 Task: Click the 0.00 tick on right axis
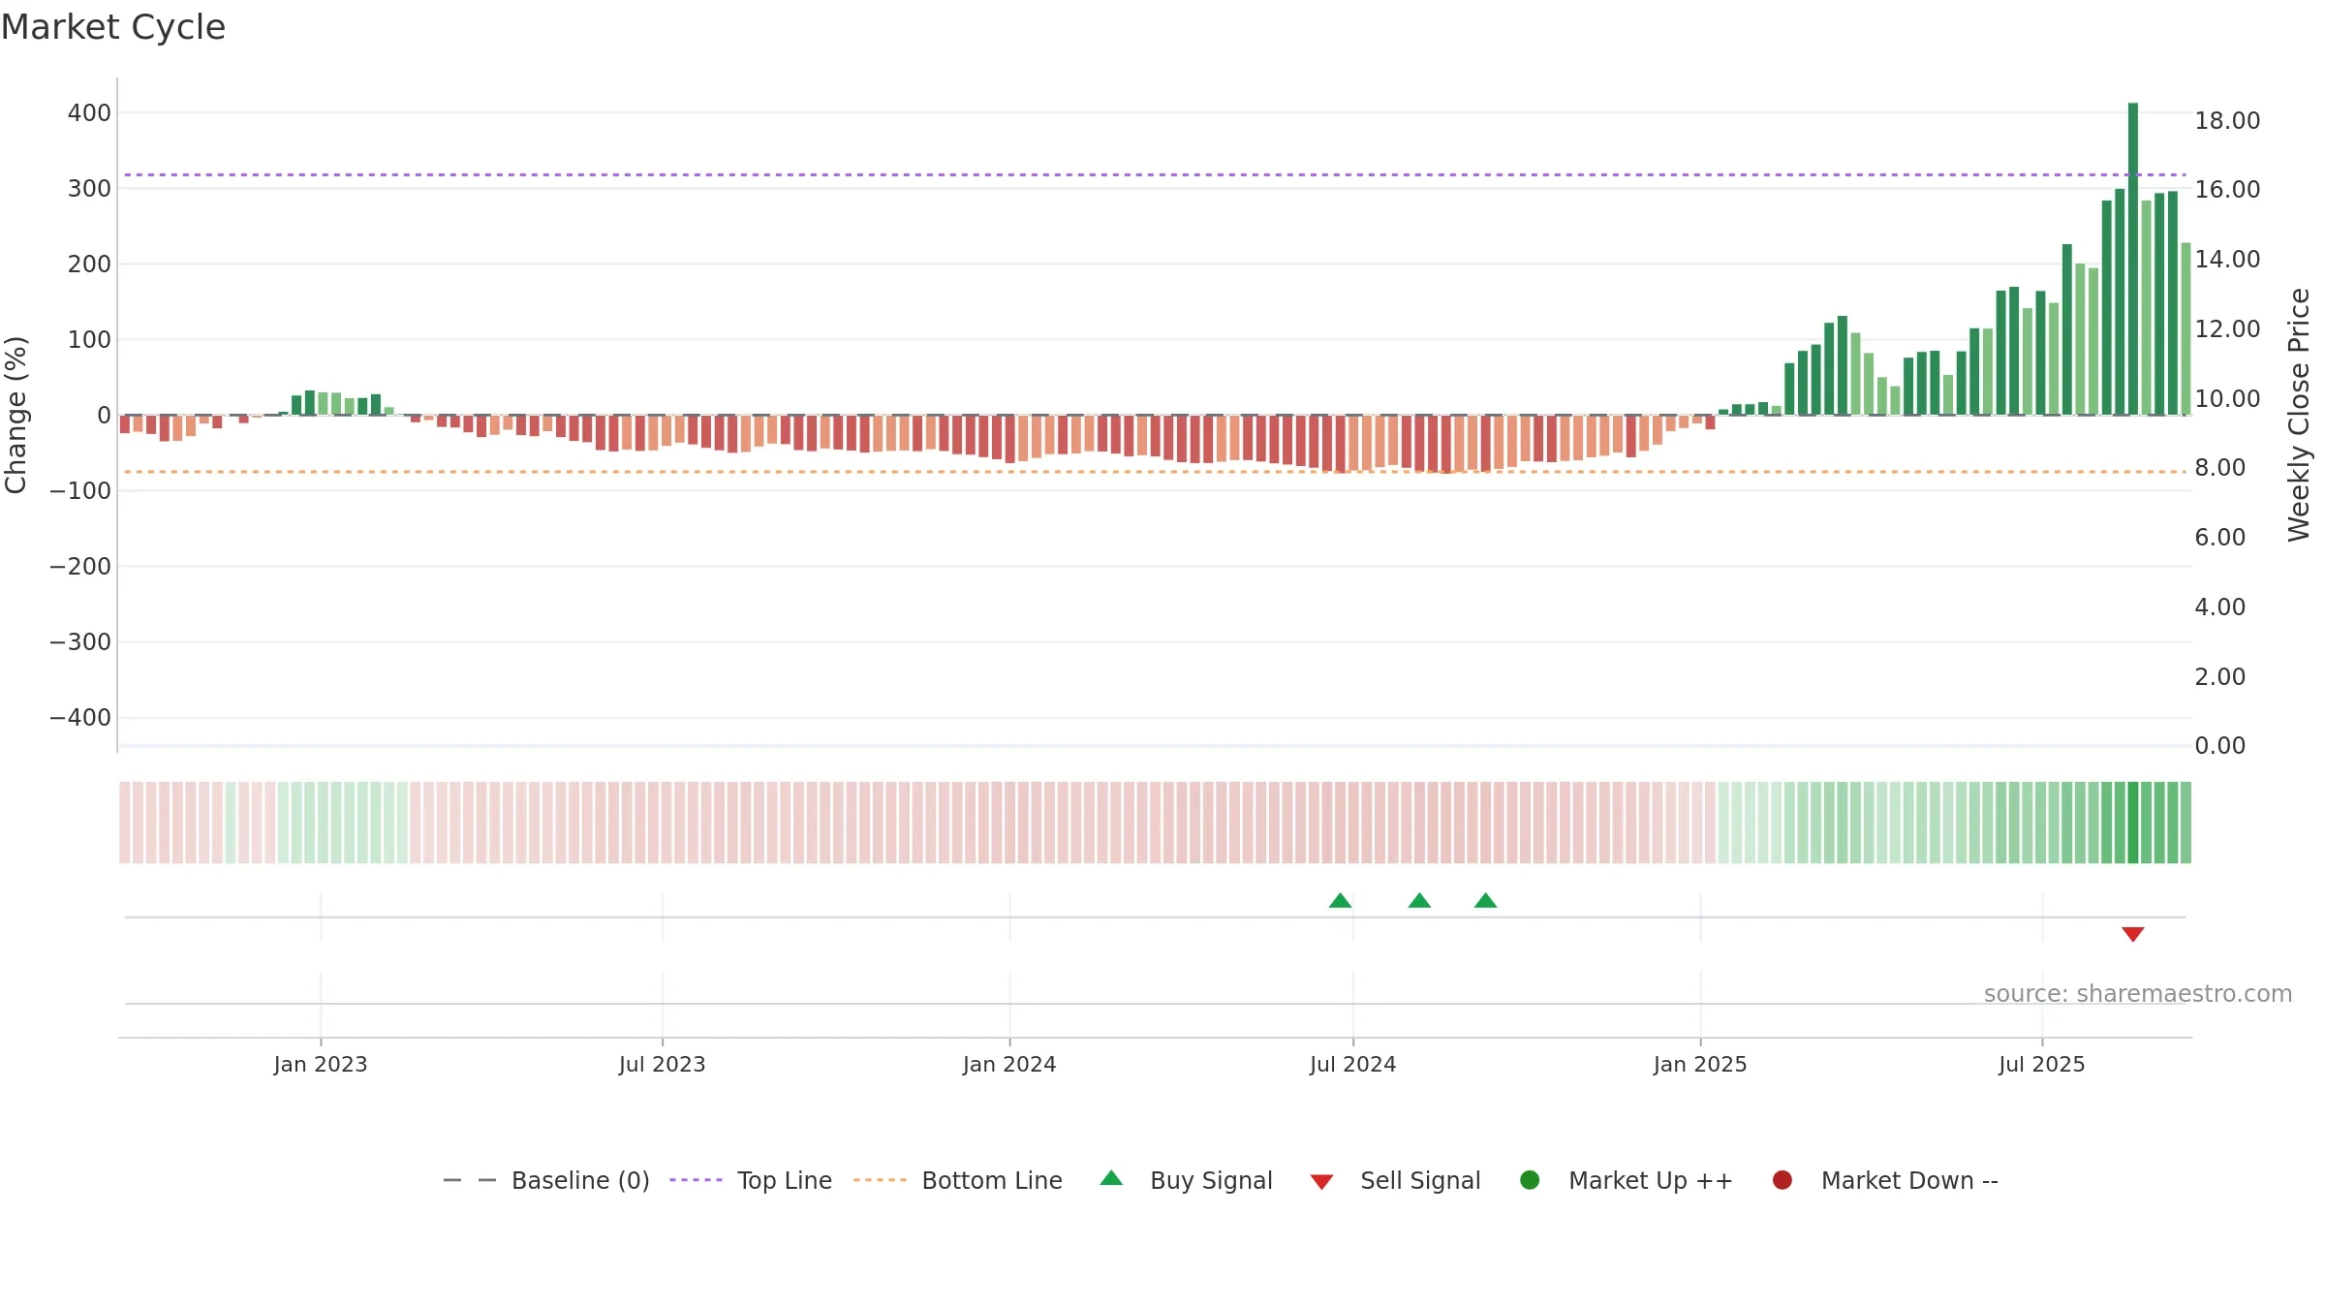tap(2219, 745)
